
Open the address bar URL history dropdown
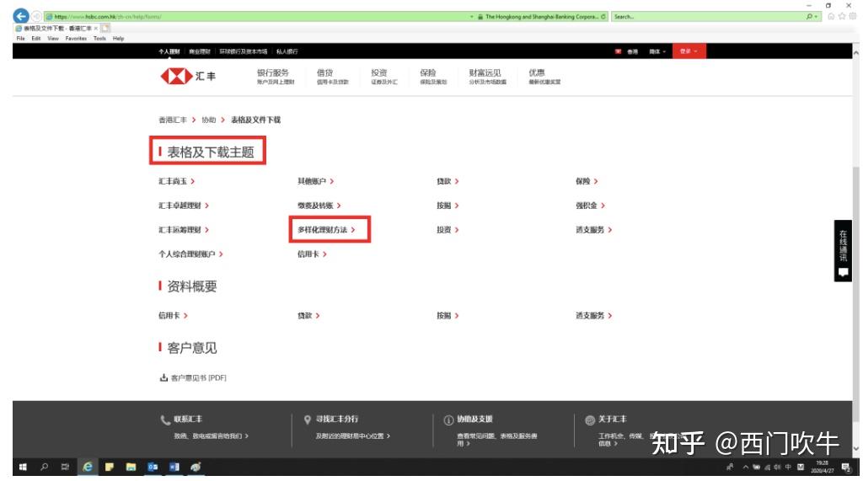tap(472, 17)
